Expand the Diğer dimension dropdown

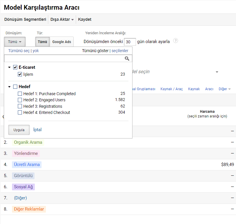(225, 89)
